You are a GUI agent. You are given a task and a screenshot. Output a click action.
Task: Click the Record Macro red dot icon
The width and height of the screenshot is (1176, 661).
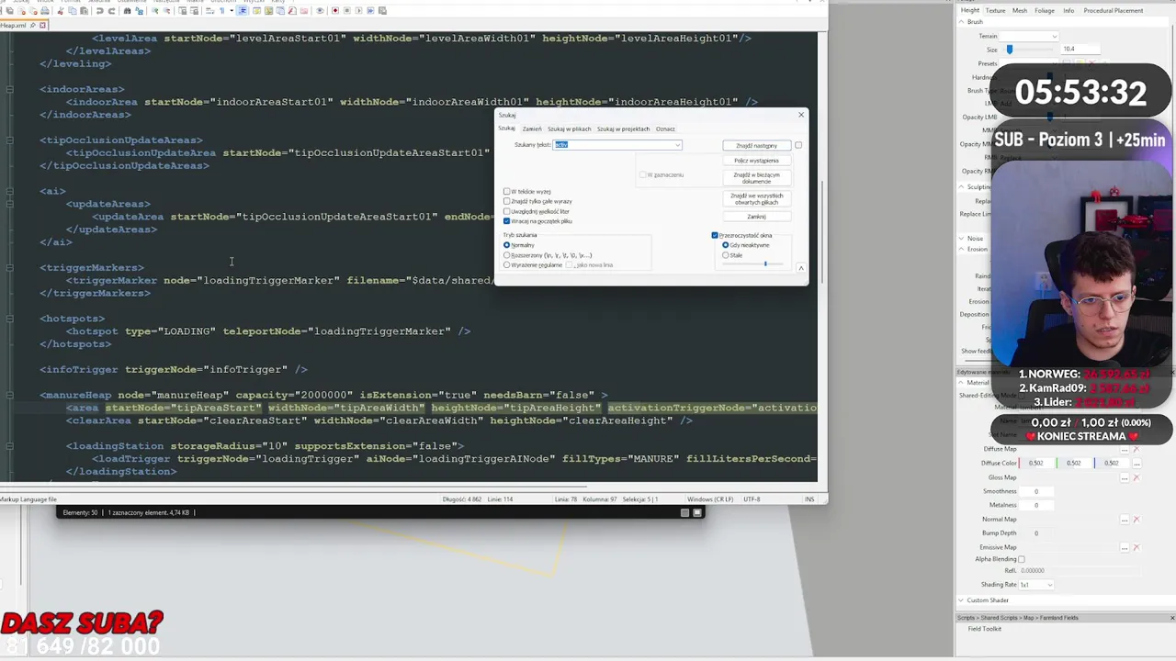pos(335,11)
